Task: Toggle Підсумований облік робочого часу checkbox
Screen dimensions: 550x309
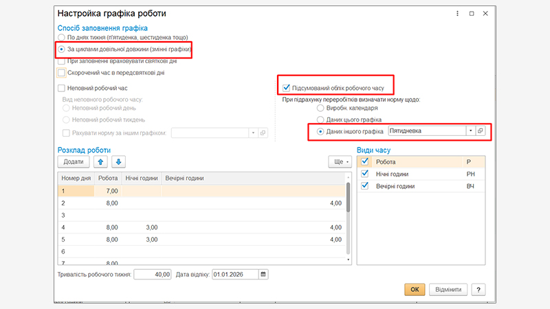Action: 287,88
